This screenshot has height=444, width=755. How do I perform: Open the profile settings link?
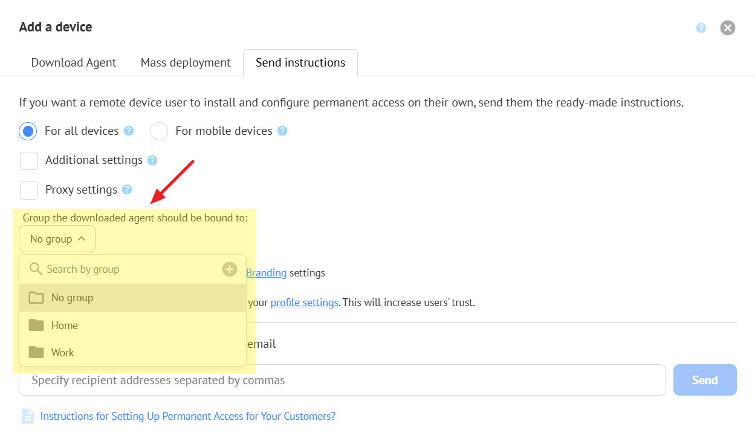click(x=304, y=302)
